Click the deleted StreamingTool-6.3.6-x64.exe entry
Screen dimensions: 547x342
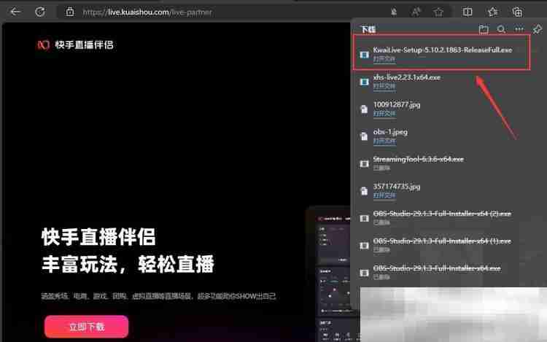pyautogui.click(x=419, y=159)
